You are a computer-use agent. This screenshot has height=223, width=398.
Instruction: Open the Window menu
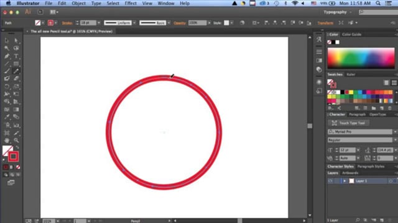tap(166, 3)
